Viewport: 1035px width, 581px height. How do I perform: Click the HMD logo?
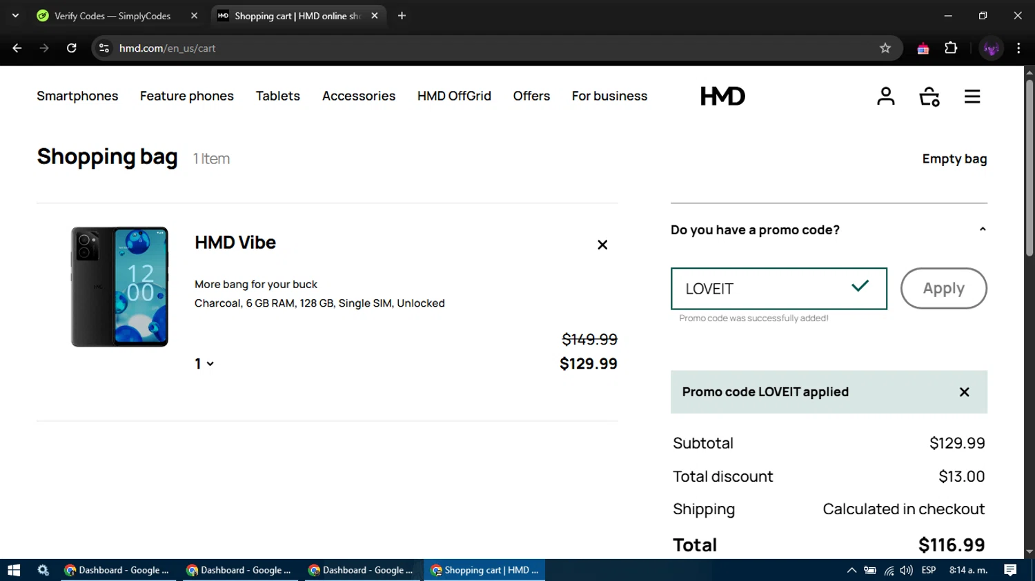(722, 96)
